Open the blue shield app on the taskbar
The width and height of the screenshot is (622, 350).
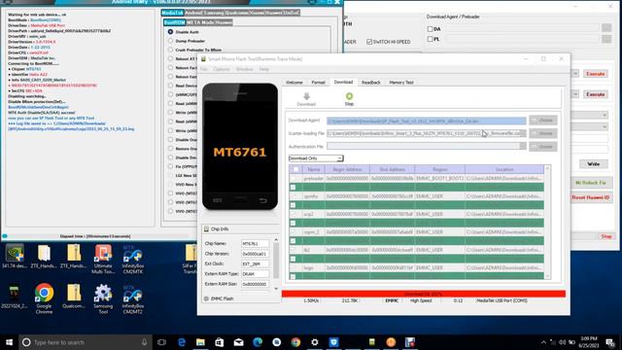(333, 342)
